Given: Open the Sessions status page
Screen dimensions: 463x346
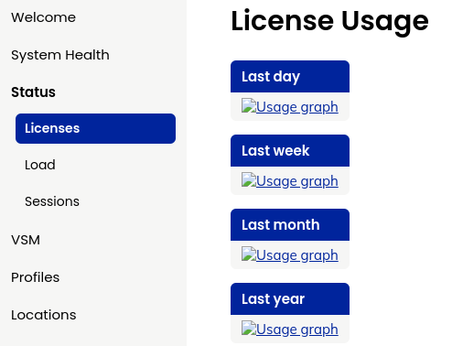Looking at the screenshot, I should pyautogui.click(x=52, y=201).
